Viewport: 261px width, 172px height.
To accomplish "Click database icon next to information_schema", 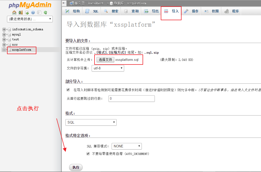I will [x=9, y=30].
